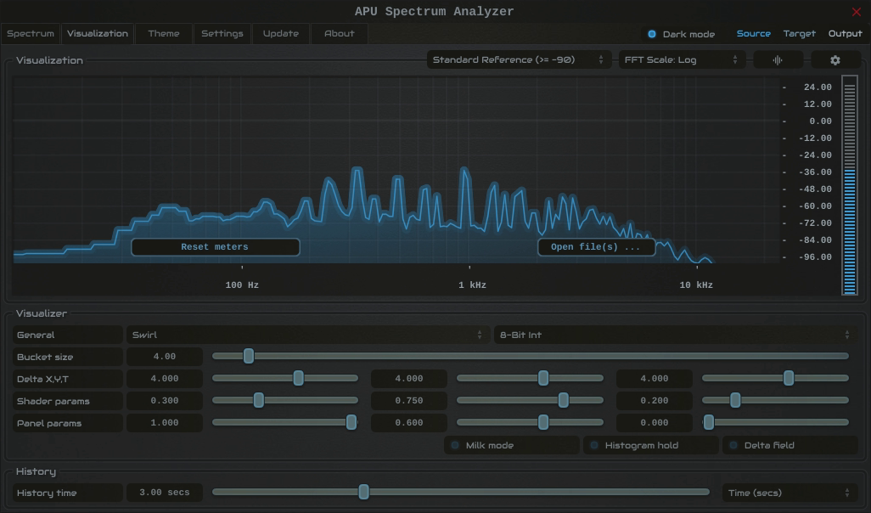Click the -96.00 dB scale label
This screenshot has width=871, height=513.
click(818, 257)
